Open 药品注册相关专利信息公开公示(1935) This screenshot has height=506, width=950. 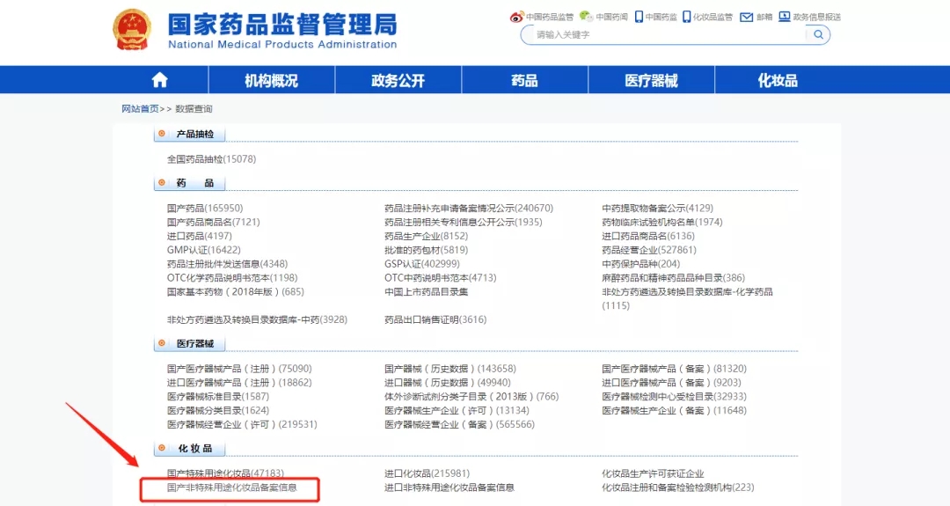[x=463, y=222]
